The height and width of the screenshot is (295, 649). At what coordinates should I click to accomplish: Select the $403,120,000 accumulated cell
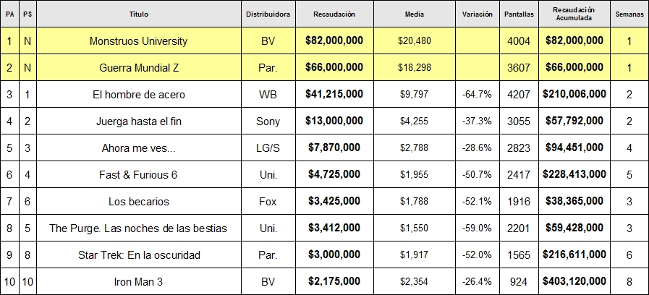[574, 282]
